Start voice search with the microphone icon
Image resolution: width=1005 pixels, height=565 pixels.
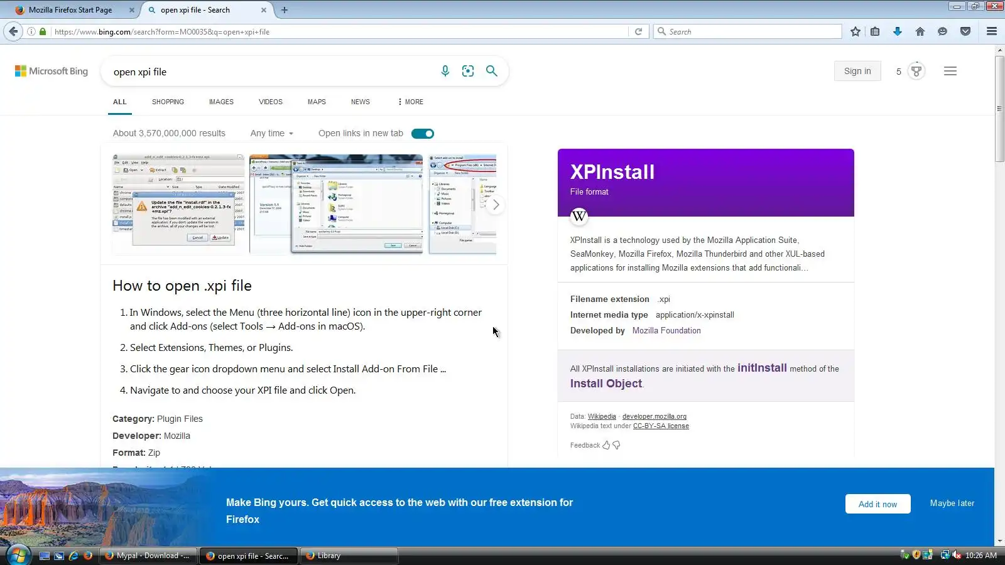point(445,71)
